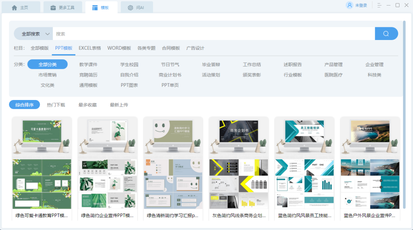This screenshot has width=413, height=230.
Task: Filter by 通用模板 category
Action: [x=88, y=85]
